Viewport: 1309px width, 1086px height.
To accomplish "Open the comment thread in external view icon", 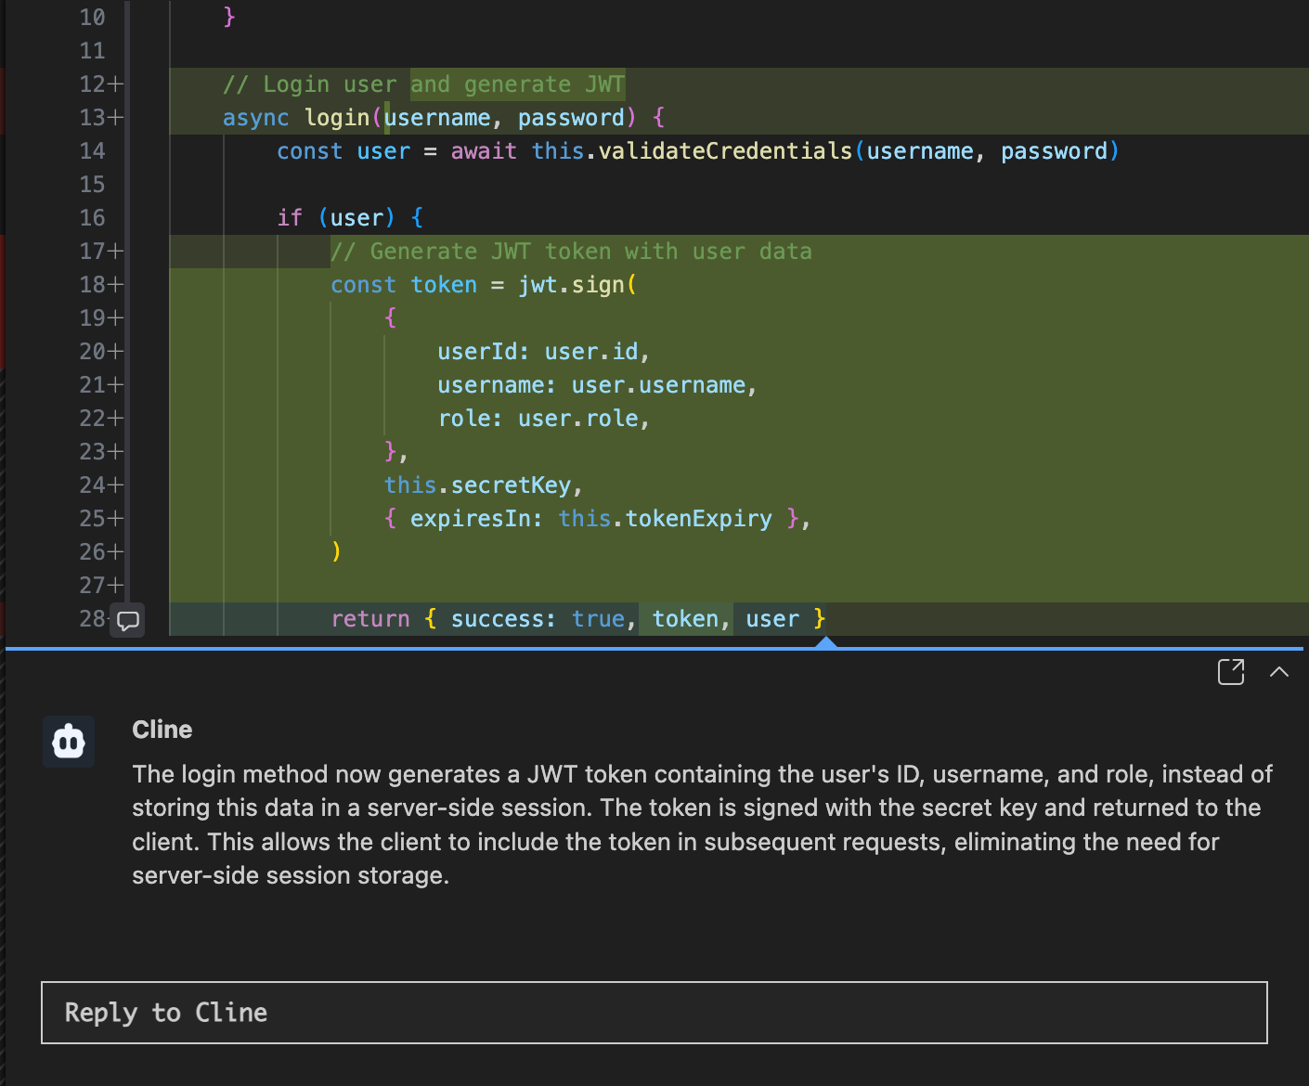I will click(x=1230, y=671).
